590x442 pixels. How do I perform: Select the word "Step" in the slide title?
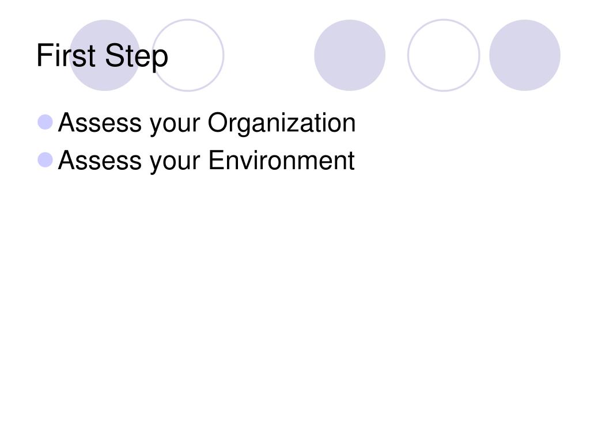point(136,57)
